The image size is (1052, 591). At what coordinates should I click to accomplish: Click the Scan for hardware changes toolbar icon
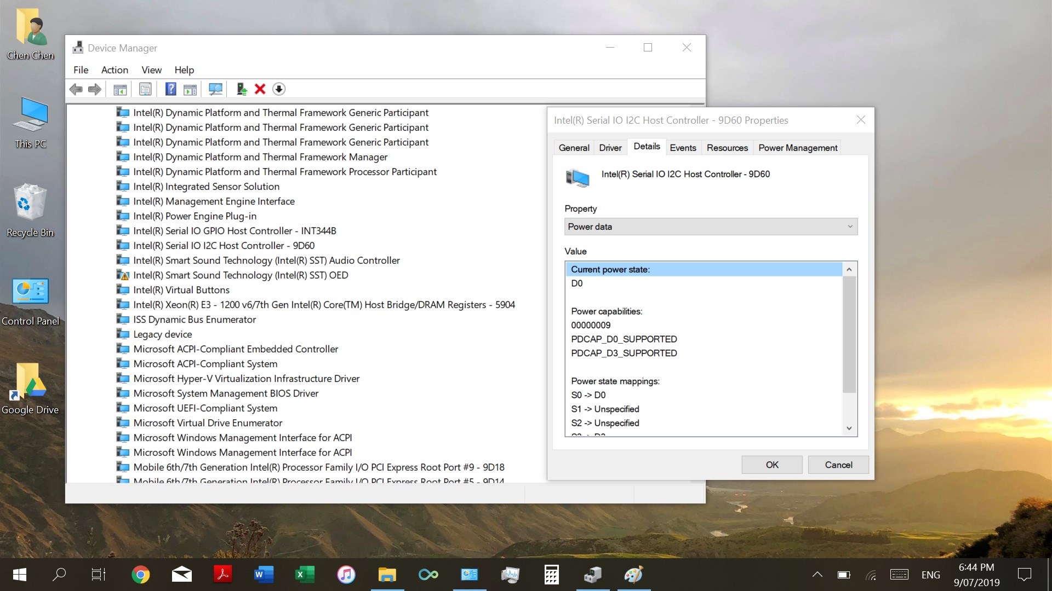tap(215, 89)
